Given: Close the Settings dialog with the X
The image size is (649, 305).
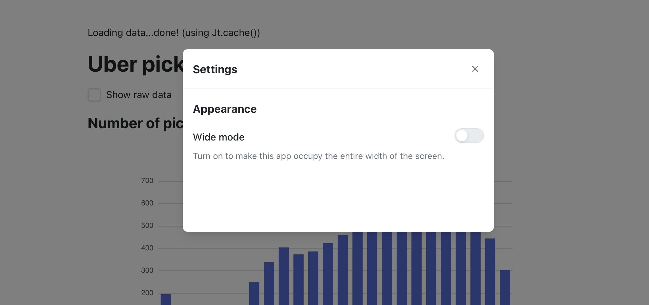Looking at the screenshot, I should [x=475, y=69].
